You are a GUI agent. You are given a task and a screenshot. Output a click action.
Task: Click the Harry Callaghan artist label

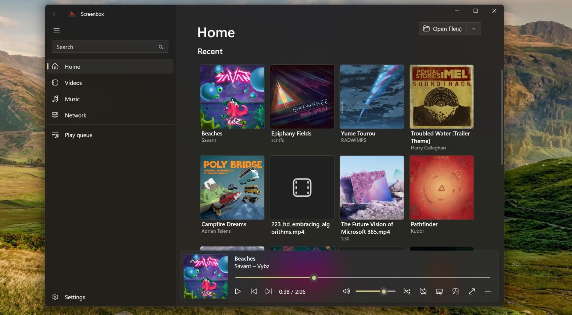pyautogui.click(x=428, y=148)
